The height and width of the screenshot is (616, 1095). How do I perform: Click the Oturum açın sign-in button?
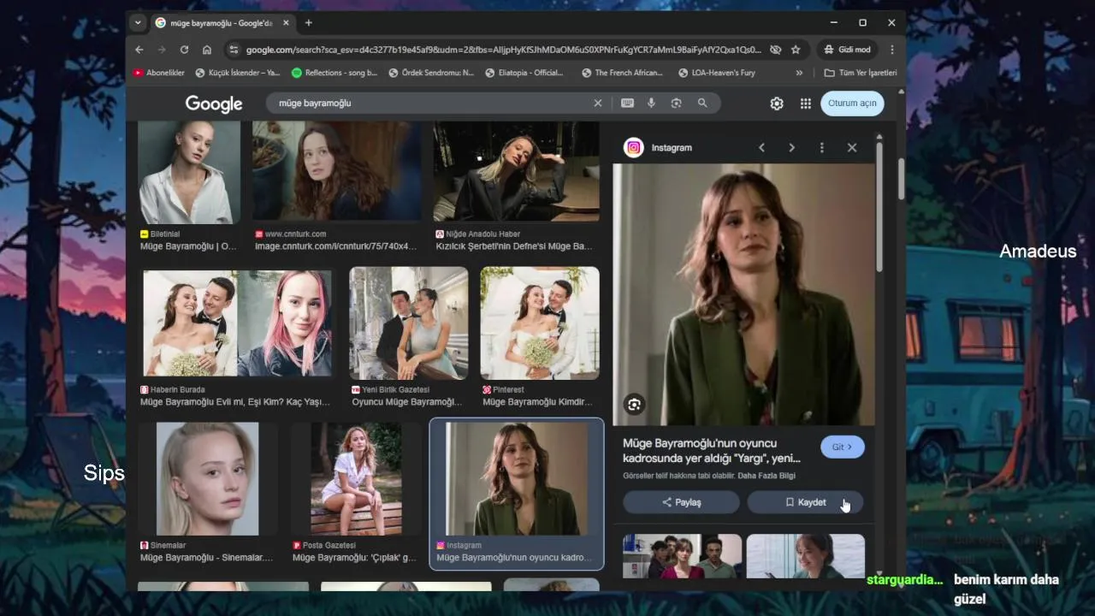tap(852, 104)
